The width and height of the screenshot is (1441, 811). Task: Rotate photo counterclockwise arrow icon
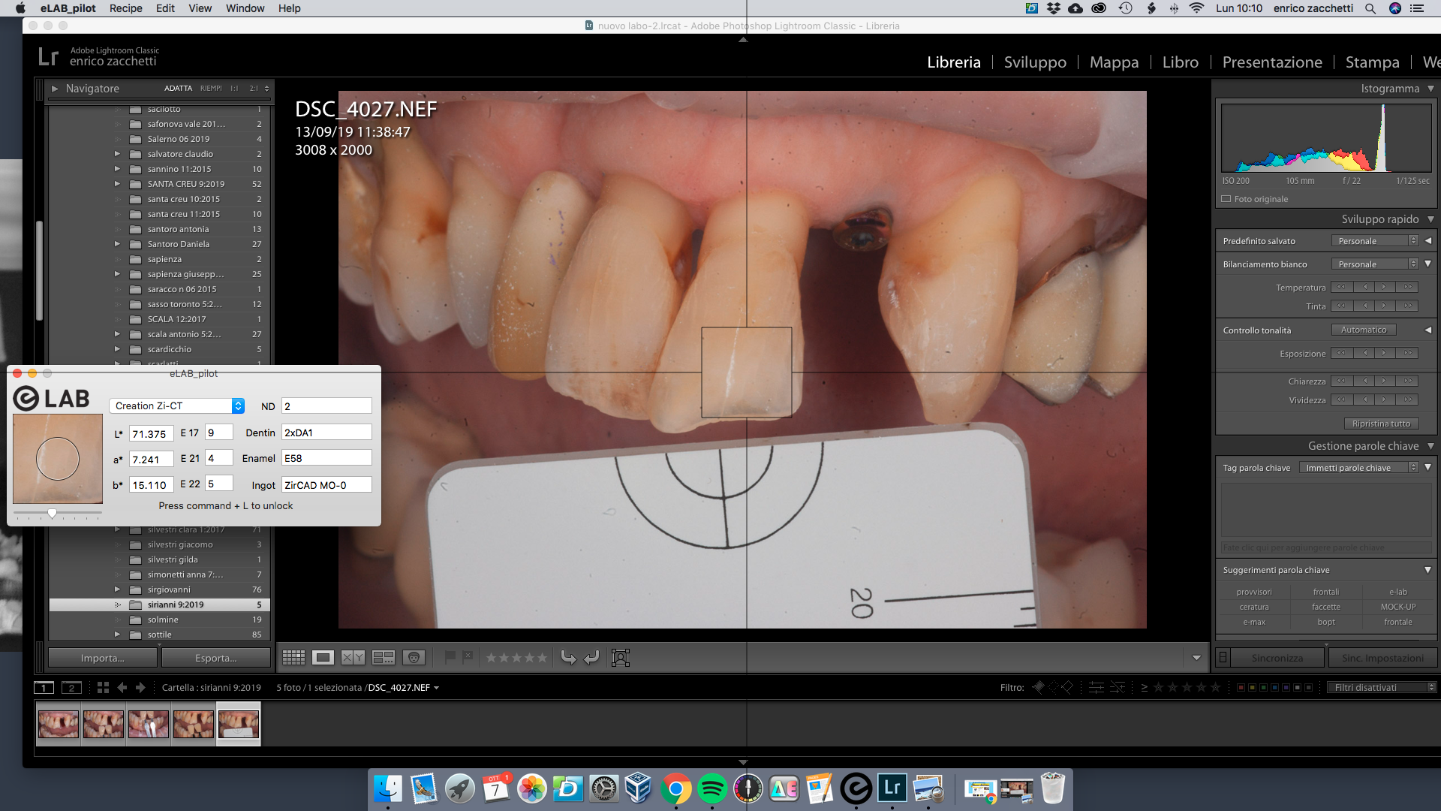(568, 658)
